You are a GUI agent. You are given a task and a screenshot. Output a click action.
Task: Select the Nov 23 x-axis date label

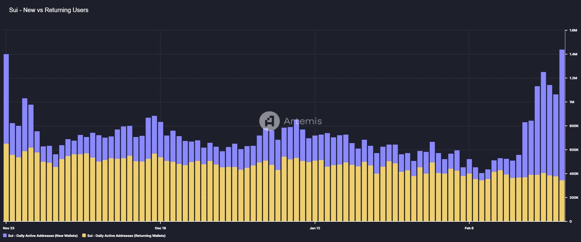coord(8,228)
